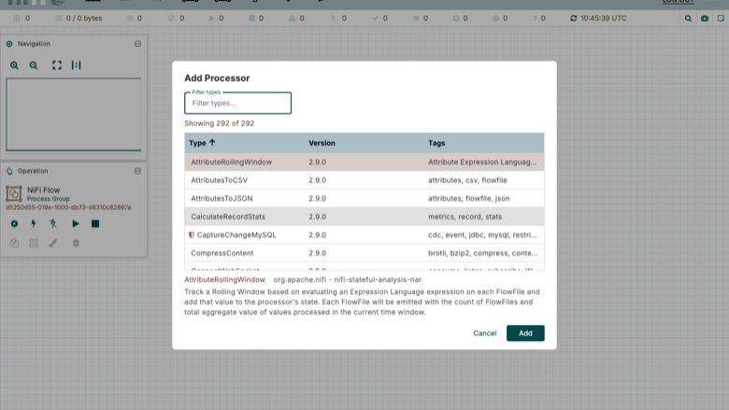Click the org.apache.nifi bundle name text
Screen dimensions: 729x410
point(348,279)
